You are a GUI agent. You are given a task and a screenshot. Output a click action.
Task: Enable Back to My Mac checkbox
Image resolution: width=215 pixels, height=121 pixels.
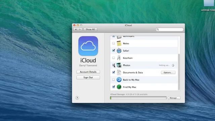(114, 80)
